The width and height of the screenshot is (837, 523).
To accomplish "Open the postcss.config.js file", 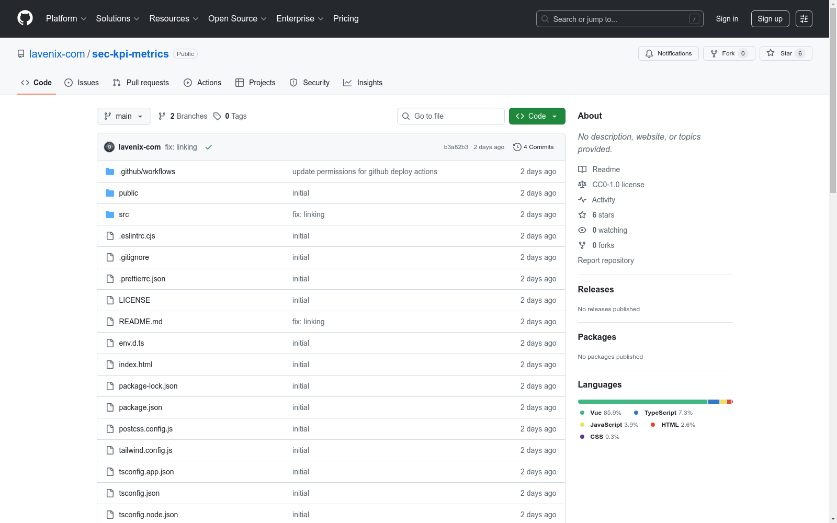I will (145, 429).
